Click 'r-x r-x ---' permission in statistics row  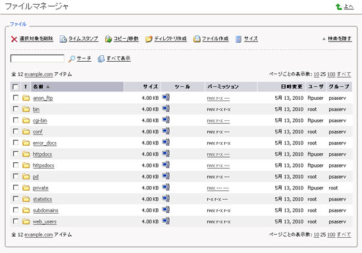[x=217, y=199]
